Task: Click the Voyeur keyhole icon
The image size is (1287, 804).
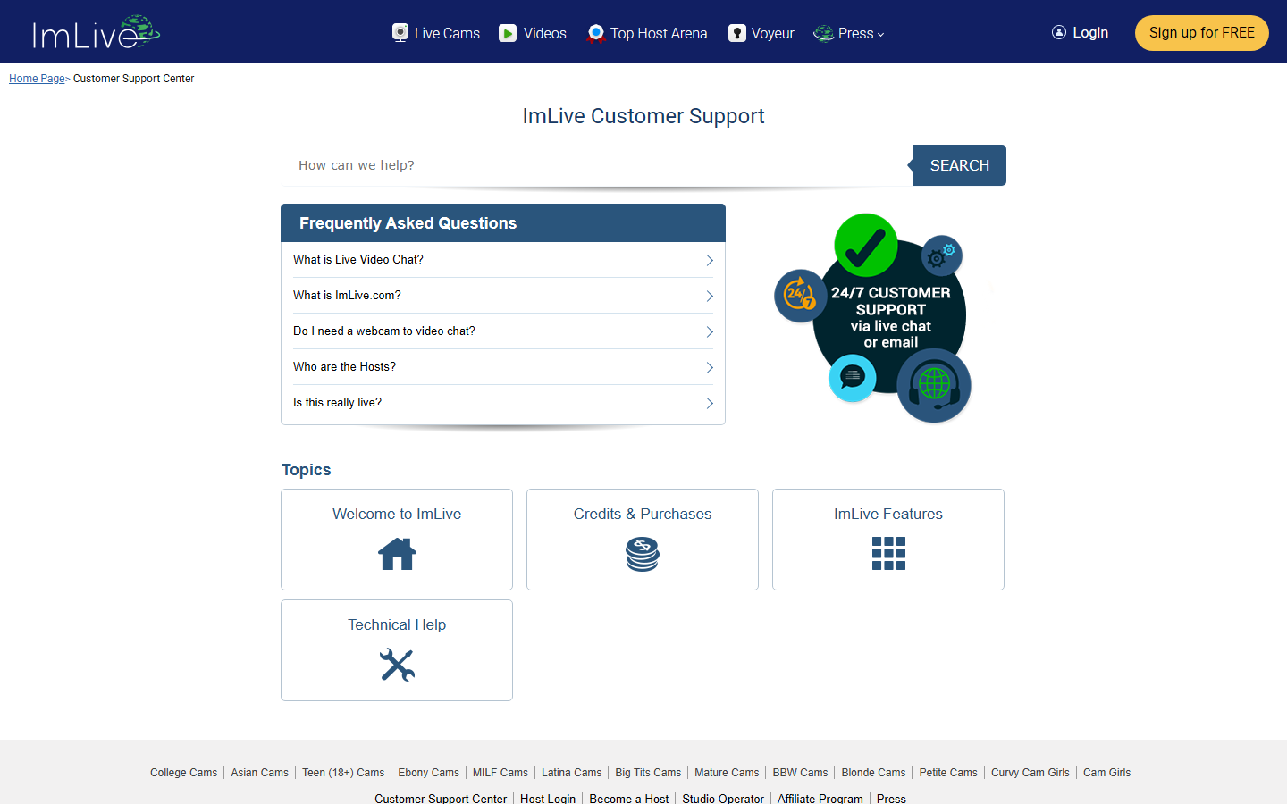Action: pyautogui.click(x=737, y=33)
